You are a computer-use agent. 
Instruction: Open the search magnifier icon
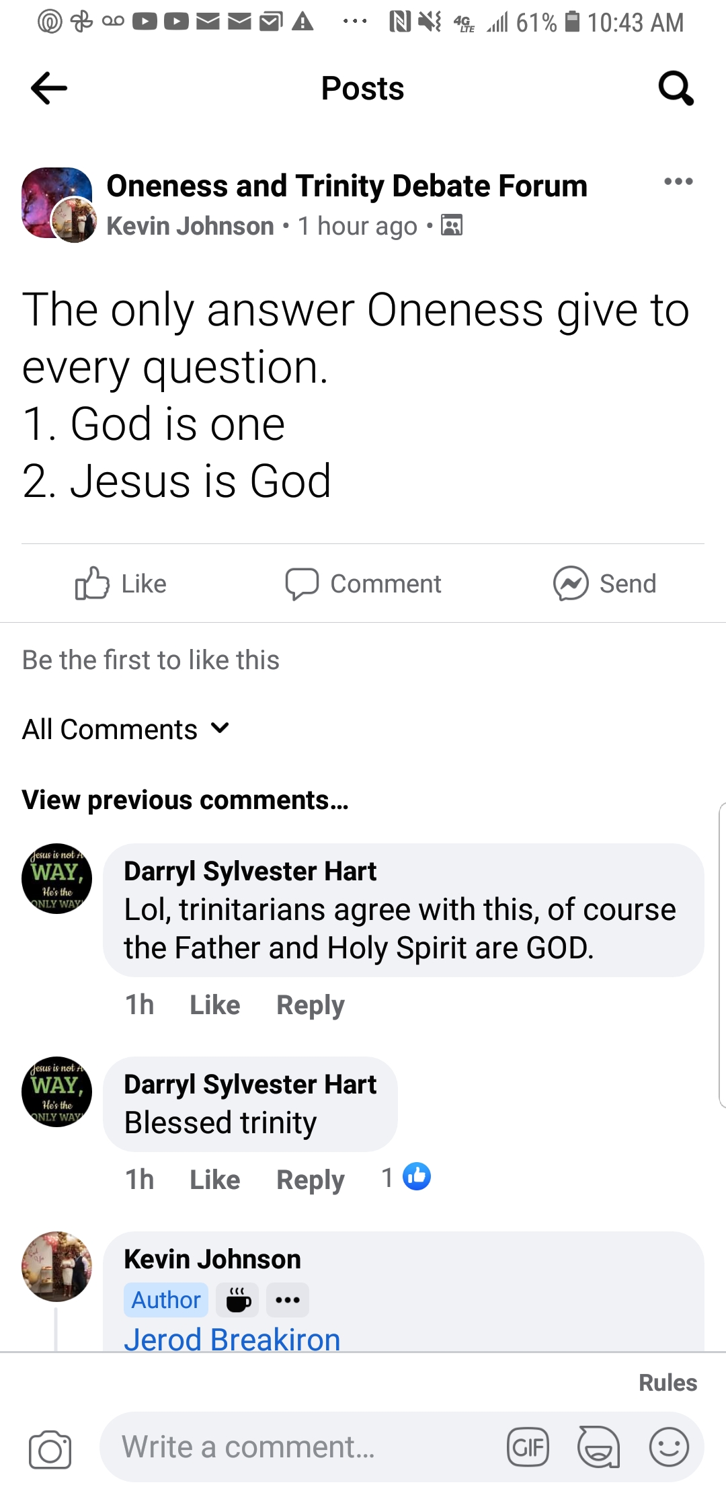coord(676,88)
